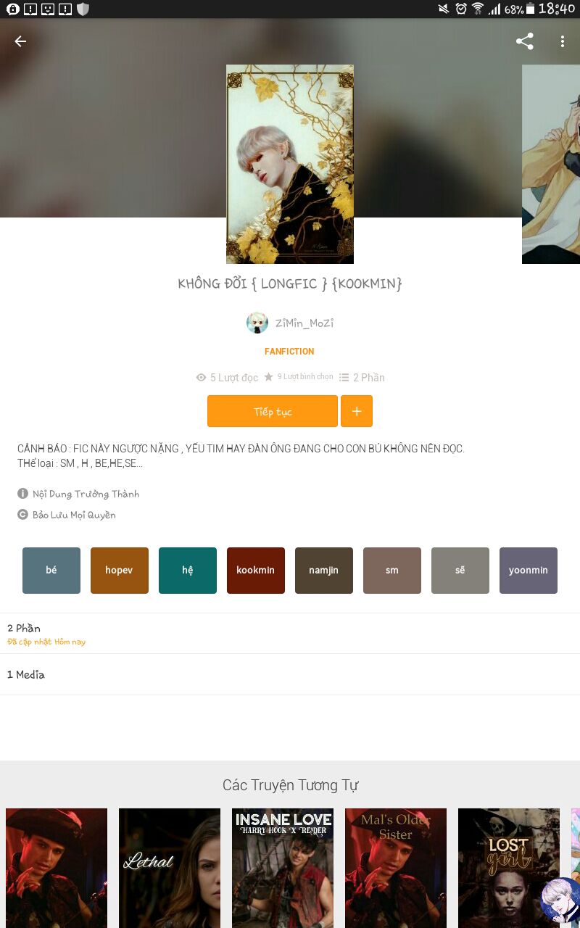
Task: Continue reading with Tiếp tục button
Action: click(x=273, y=411)
